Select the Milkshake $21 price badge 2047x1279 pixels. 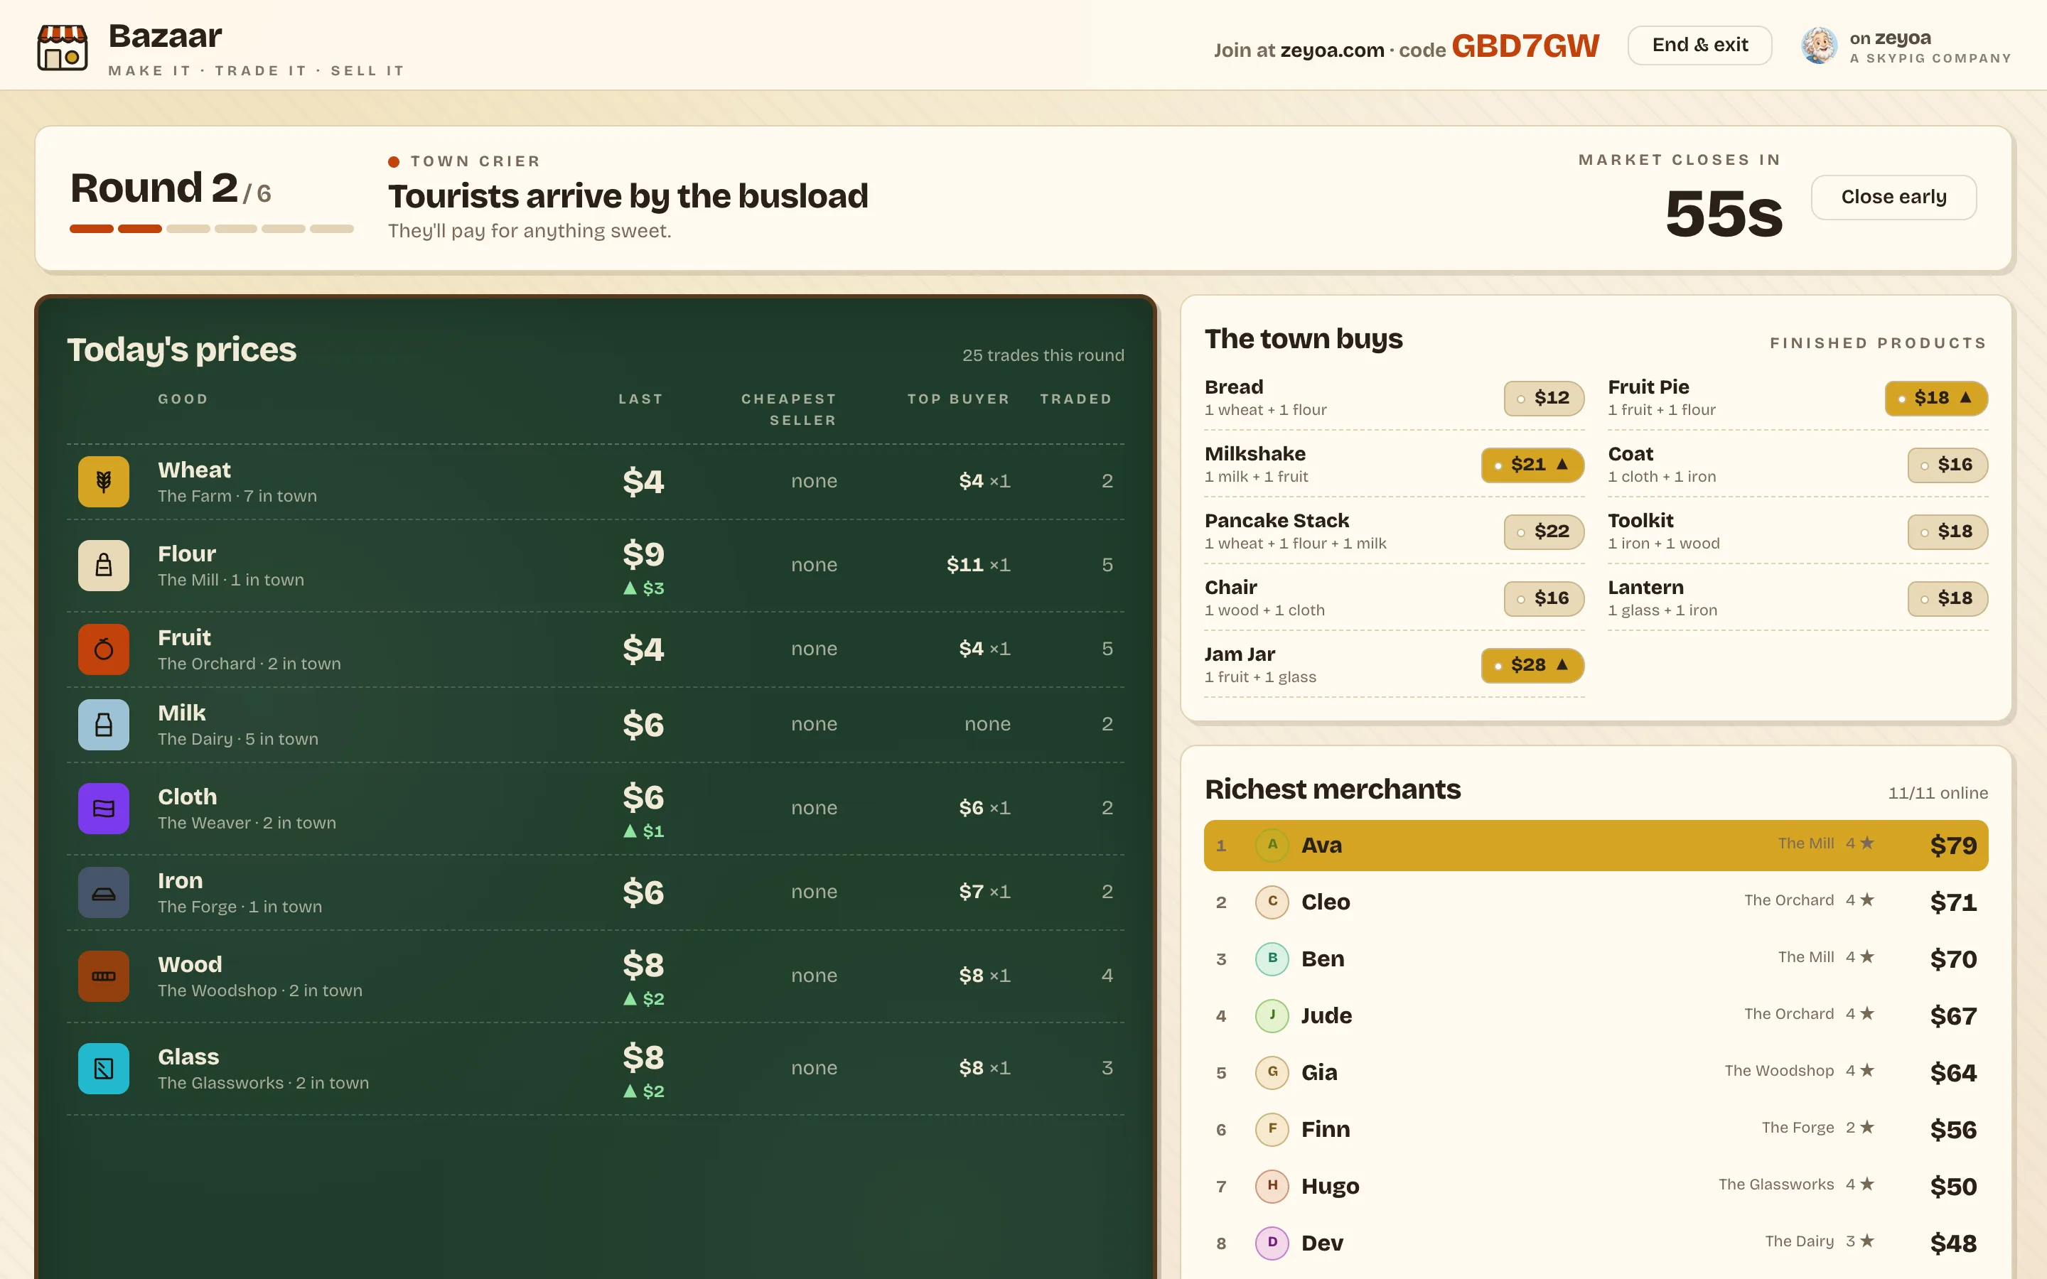tap(1532, 465)
